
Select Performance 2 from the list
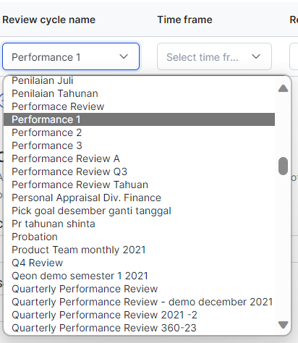point(139,132)
